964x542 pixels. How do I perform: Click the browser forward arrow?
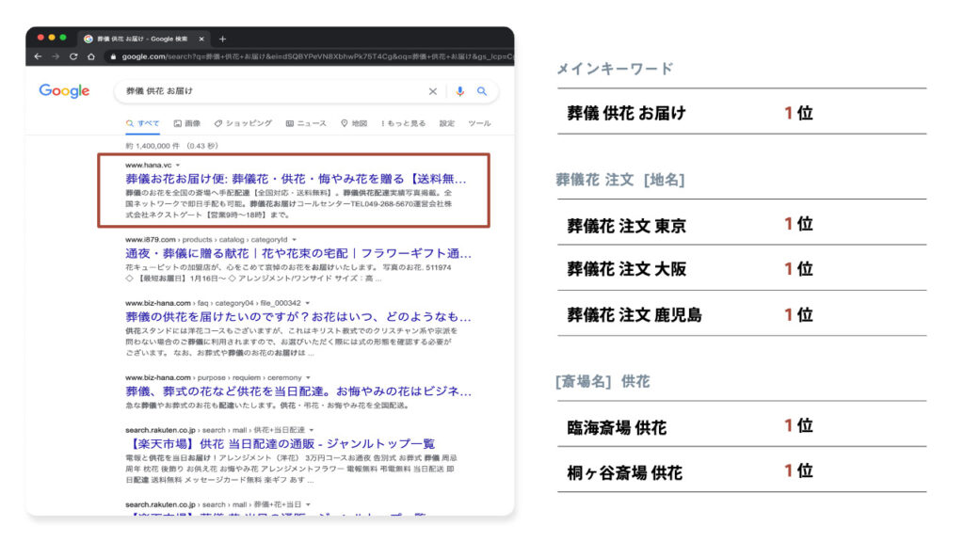coord(56,56)
